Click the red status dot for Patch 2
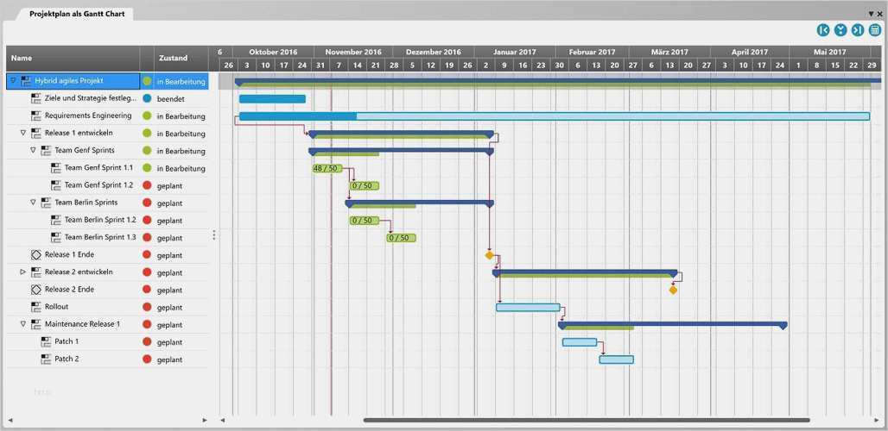888x431 pixels. [x=147, y=359]
